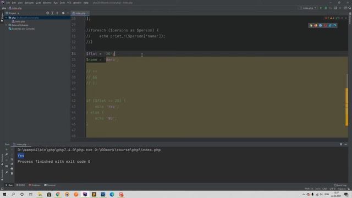Collapse the php project root folder
The height and width of the screenshot is (198, 352).
(x=6, y=18)
